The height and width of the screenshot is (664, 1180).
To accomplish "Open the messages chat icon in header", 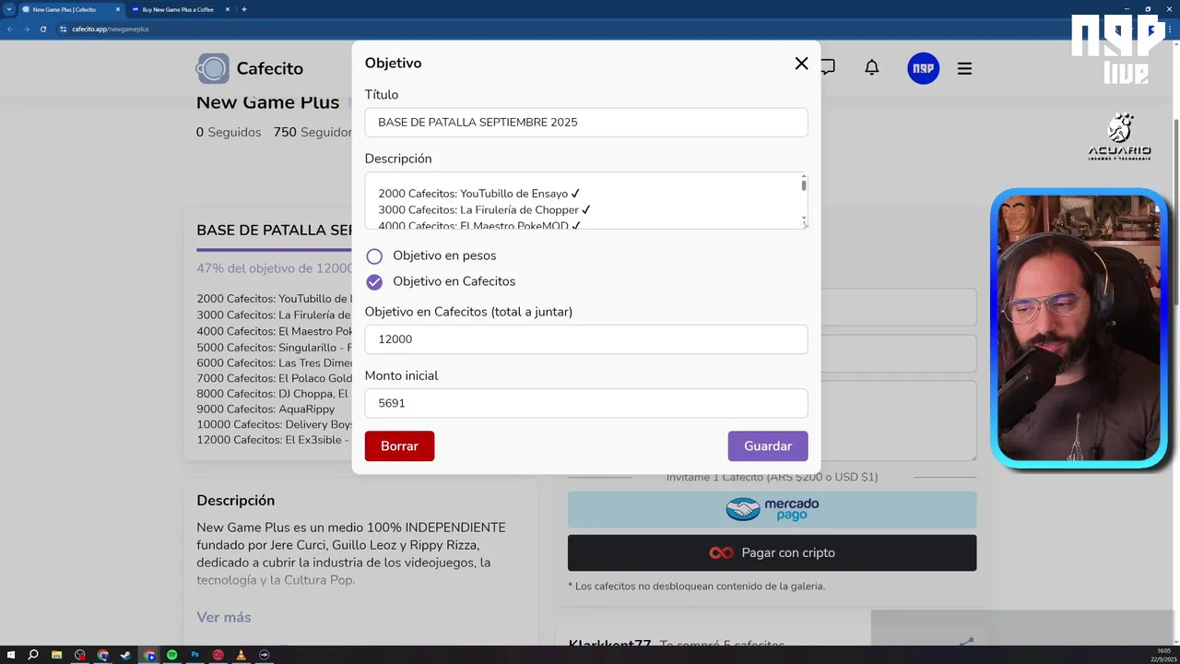I will [x=828, y=67].
